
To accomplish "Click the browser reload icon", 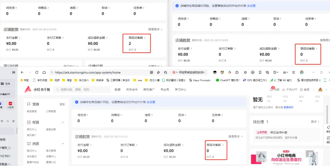I will pos(37,72).
